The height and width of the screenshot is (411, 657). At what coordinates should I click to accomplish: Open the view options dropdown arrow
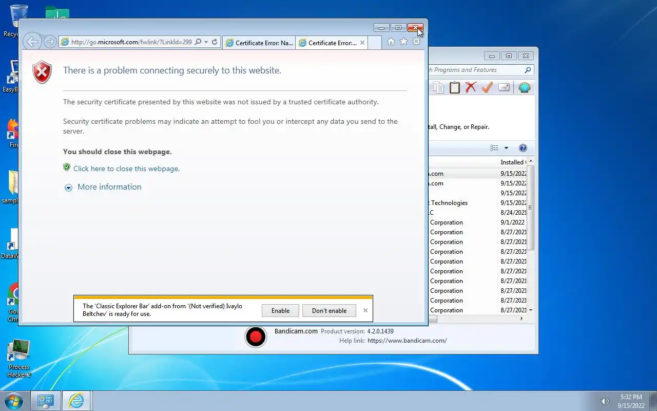tap(506, 148)
